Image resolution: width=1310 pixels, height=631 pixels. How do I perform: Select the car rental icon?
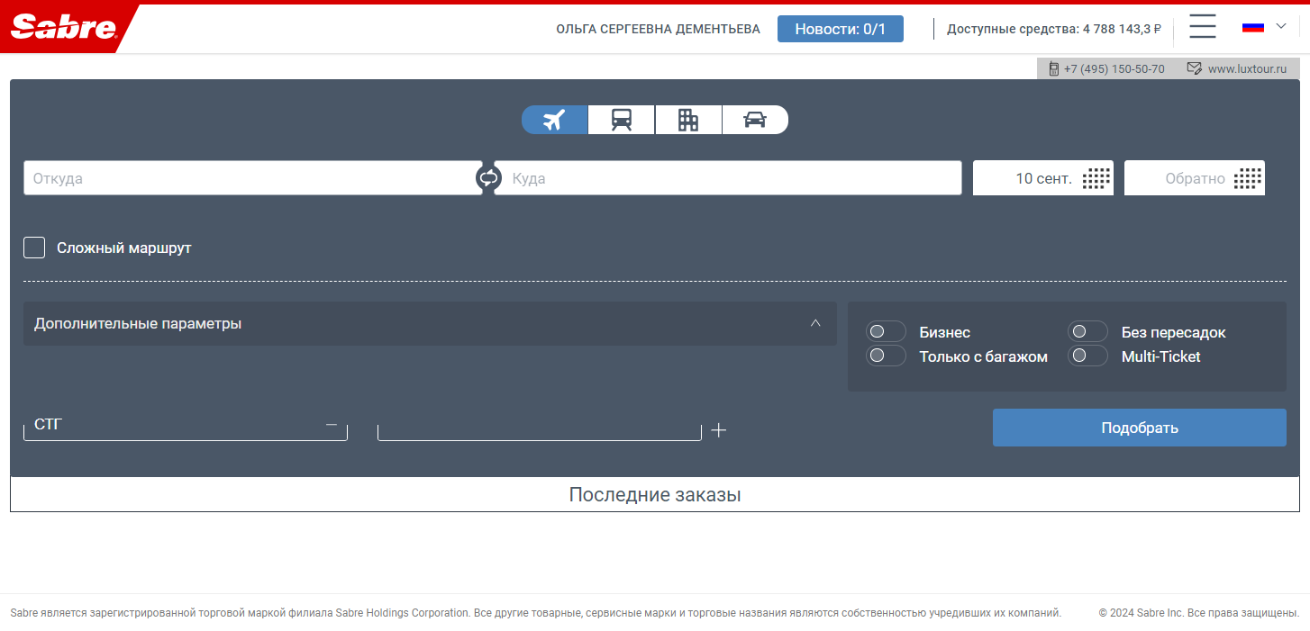755,120
